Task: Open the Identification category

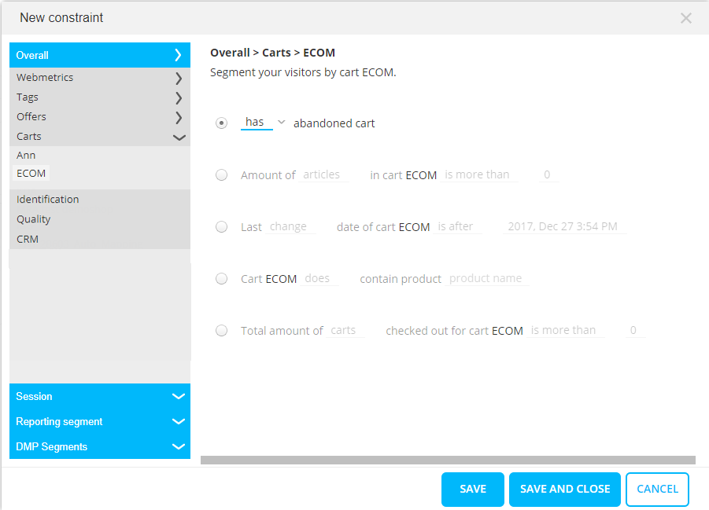Action: click(x=48, y=200)
